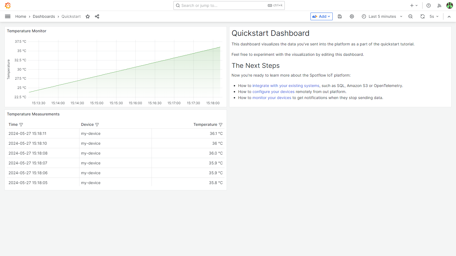The height and width of the screenshot is (256, 456).
Task: Select the 2024-05-27 15:18:11 time cell
Action: point(43,133)
